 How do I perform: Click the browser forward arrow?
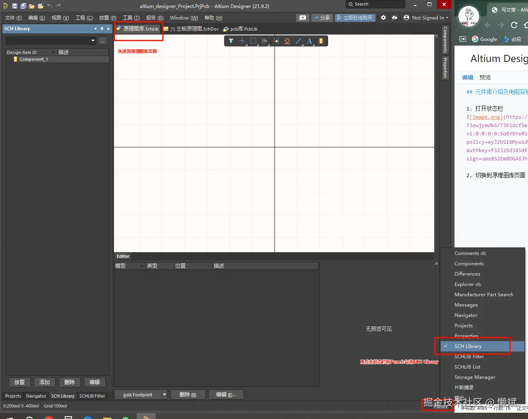tap(501, 25)
